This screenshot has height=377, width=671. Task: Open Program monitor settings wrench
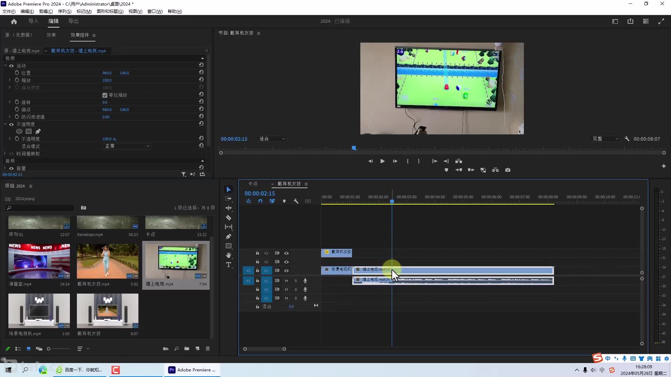(x=627, y=139)
